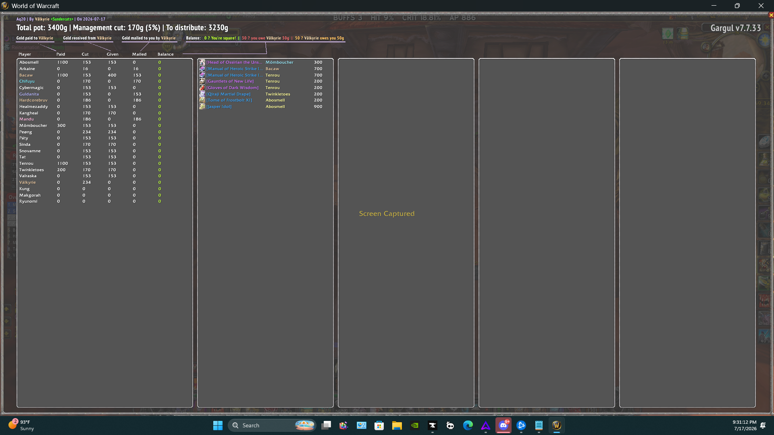Open Notepad from the taskbar
This screenshot has width=774, height=435.
[x=539, y=425]
